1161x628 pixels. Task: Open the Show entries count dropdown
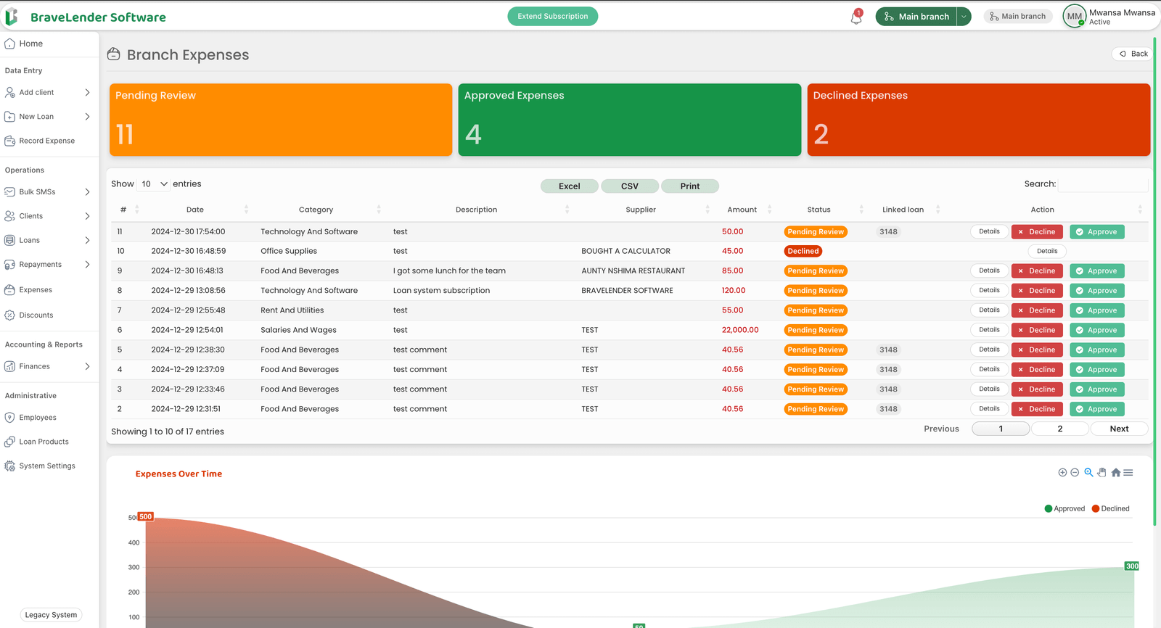tap(154, 184)
